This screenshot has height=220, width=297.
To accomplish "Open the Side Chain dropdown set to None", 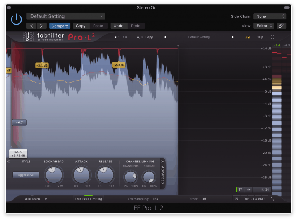I will tap(270, 16).
